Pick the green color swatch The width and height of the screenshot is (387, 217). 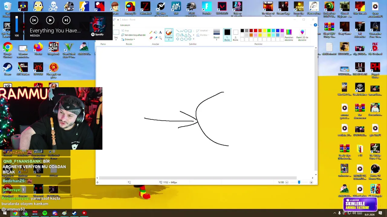click(269, 31)
